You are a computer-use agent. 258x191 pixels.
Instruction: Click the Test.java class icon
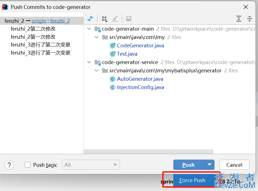113,54
